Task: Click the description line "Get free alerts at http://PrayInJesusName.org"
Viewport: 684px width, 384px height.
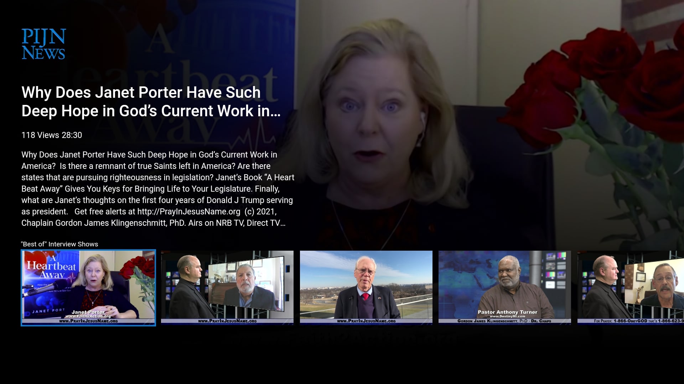Action: click(x=157, y=212)
